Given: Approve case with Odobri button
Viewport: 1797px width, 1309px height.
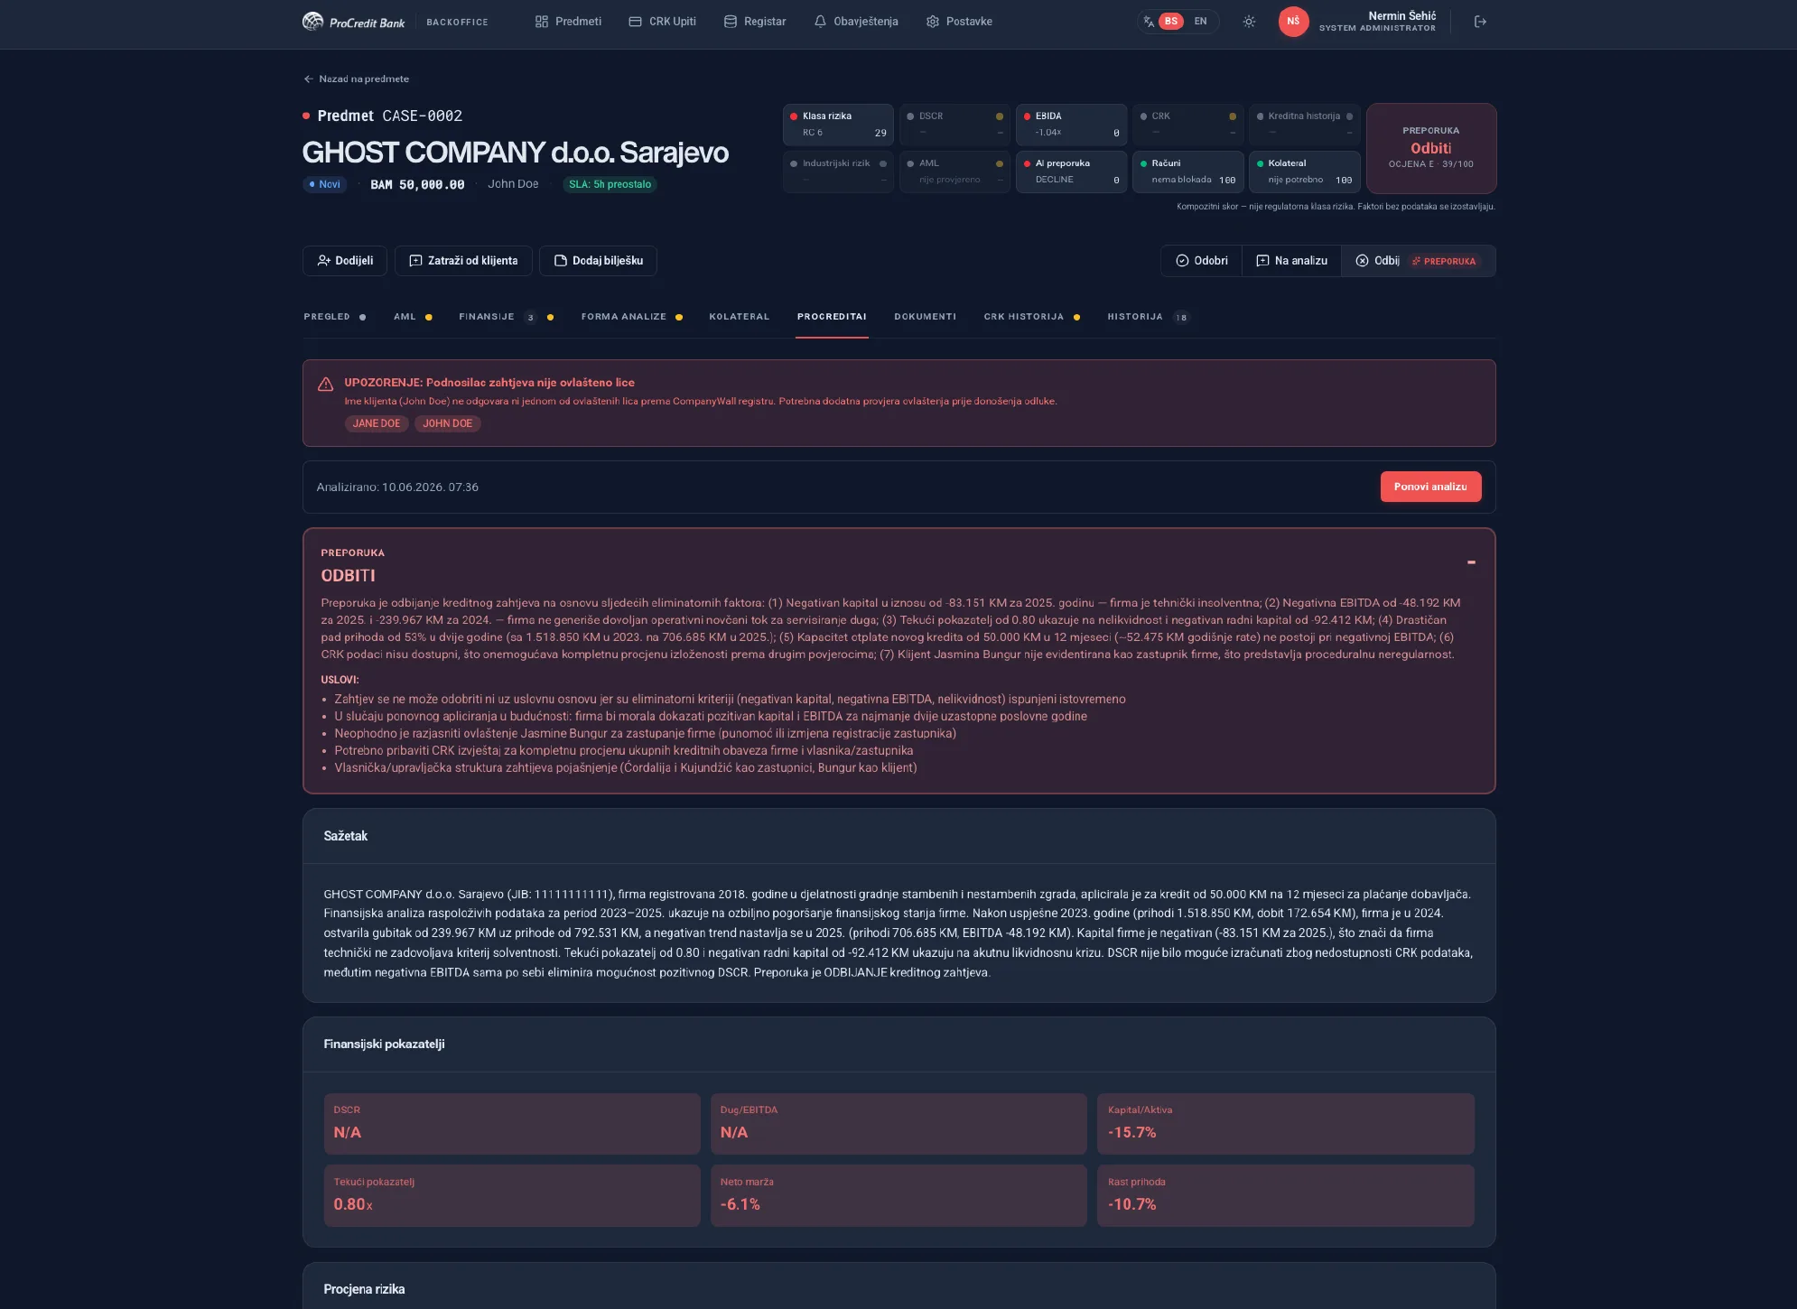Looking at the screenshot, I should coord(1201,261).
